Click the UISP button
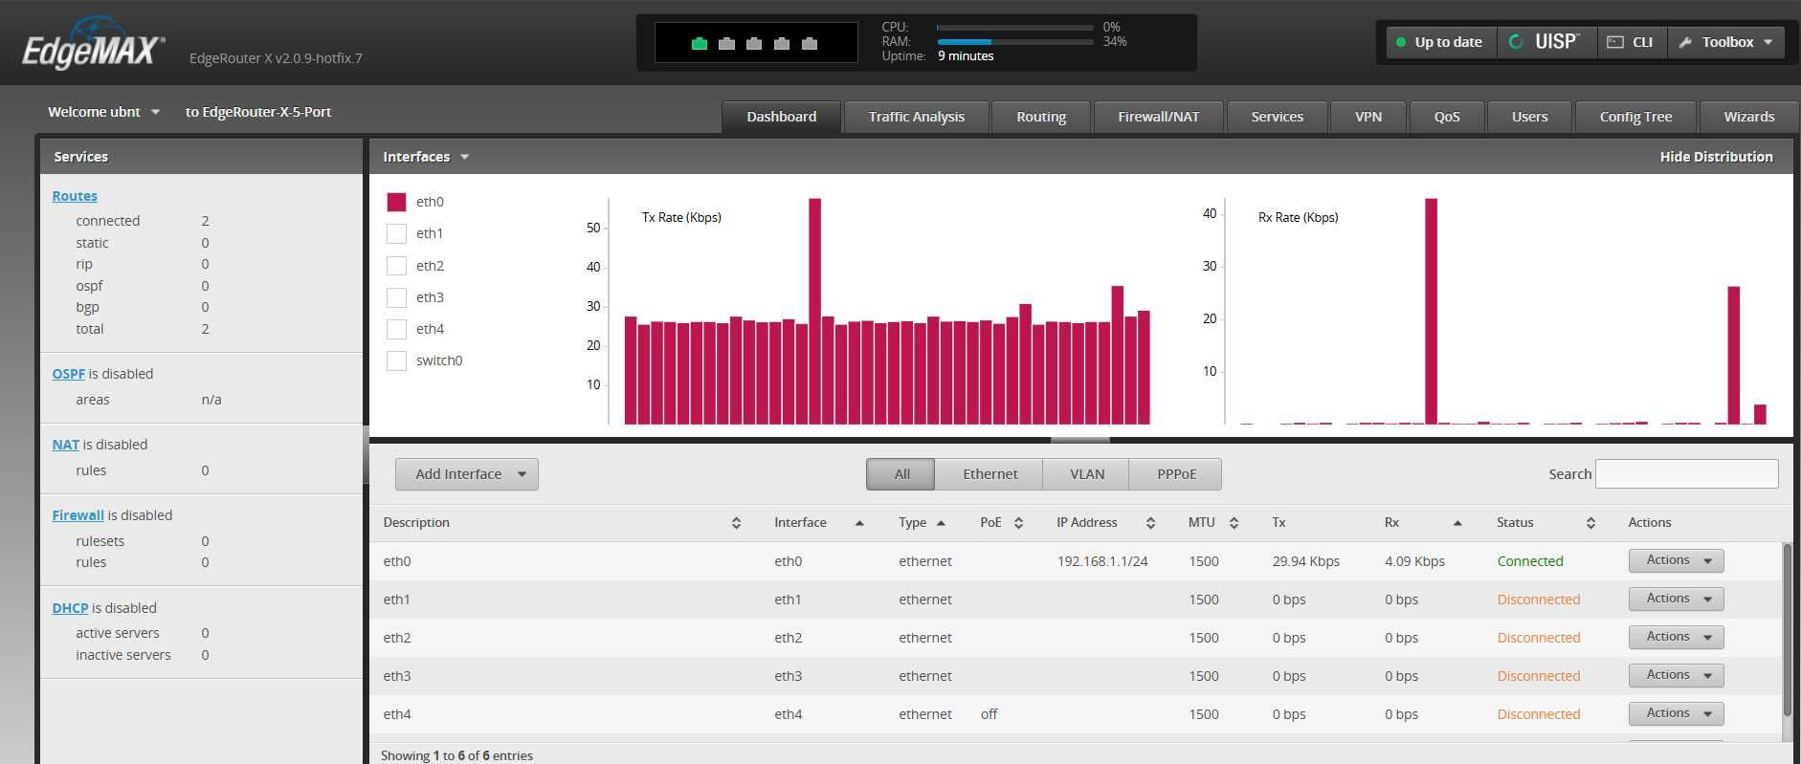This screenshot has height=764, width=1801. tap(1546, 42)
